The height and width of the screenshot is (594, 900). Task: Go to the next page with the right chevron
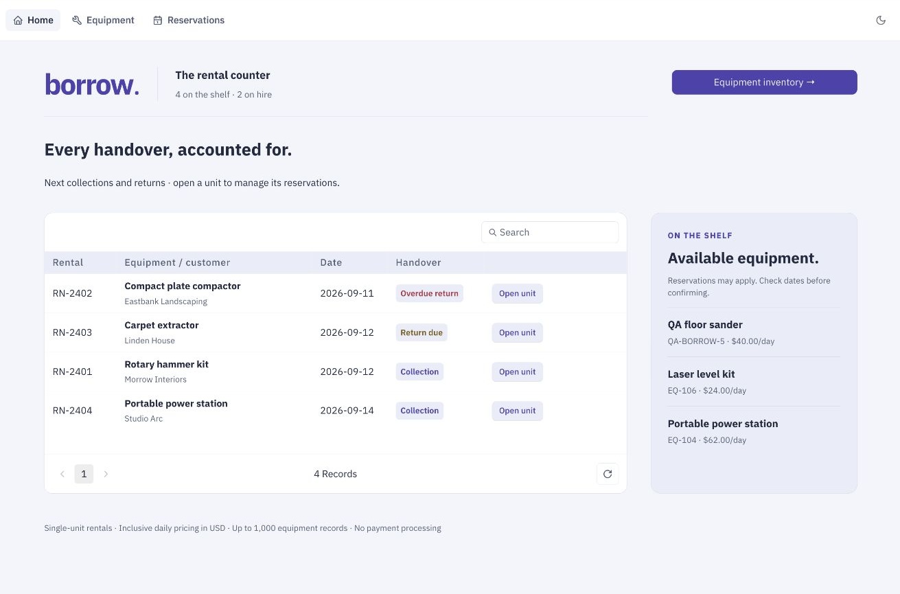tap(106, 474)
